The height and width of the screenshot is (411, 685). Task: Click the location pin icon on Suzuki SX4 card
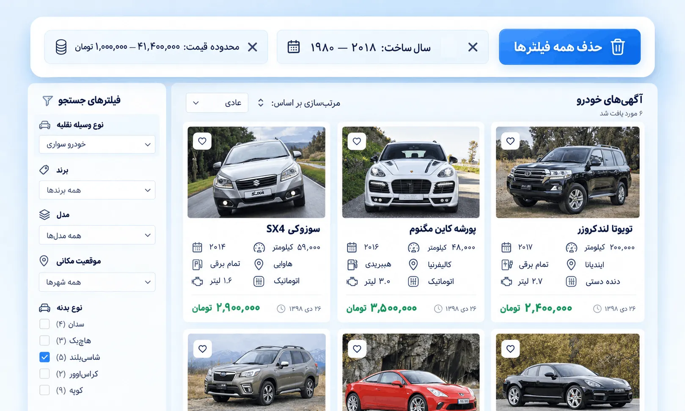pyautogui.click(x=259, y=264)
